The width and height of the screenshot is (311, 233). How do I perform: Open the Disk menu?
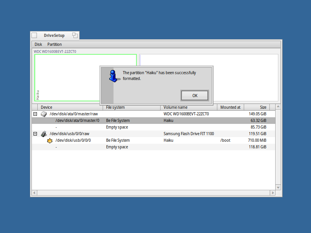[x=38, y=44]
